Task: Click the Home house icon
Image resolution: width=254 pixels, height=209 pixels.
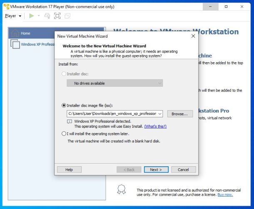Action: pos(15,33)
